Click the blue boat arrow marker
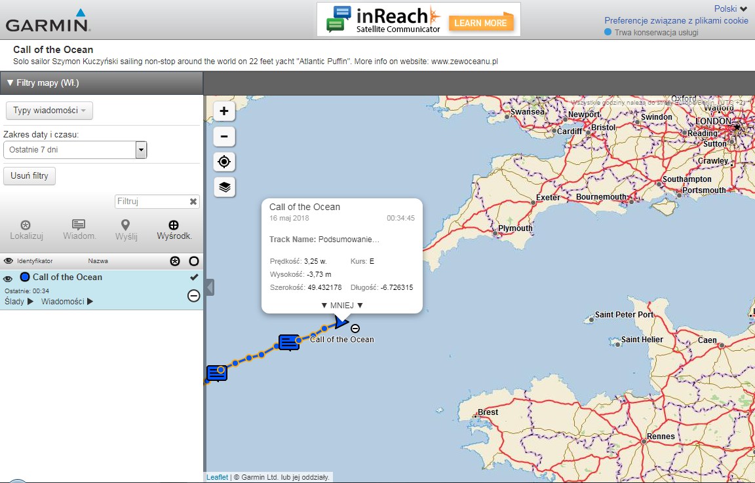 [341, 321]
